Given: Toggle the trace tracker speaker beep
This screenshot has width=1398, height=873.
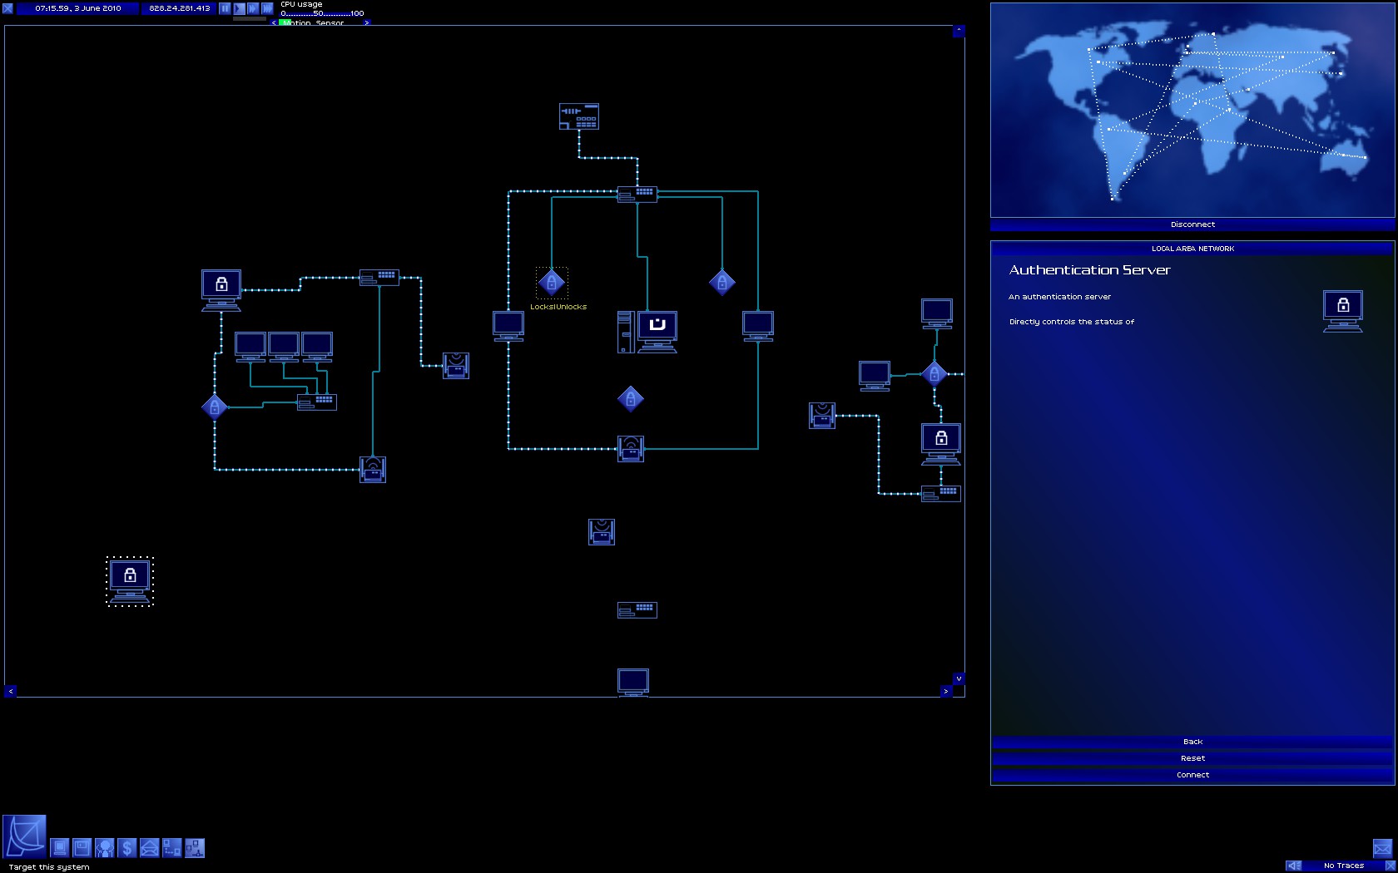Looking at the screenshot, I should point(1293,866).
